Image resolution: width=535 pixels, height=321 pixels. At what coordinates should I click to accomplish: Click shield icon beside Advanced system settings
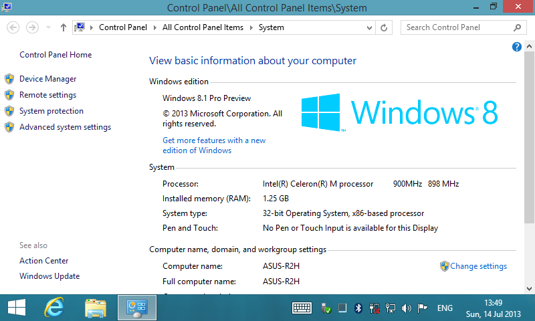click(9, 127)
